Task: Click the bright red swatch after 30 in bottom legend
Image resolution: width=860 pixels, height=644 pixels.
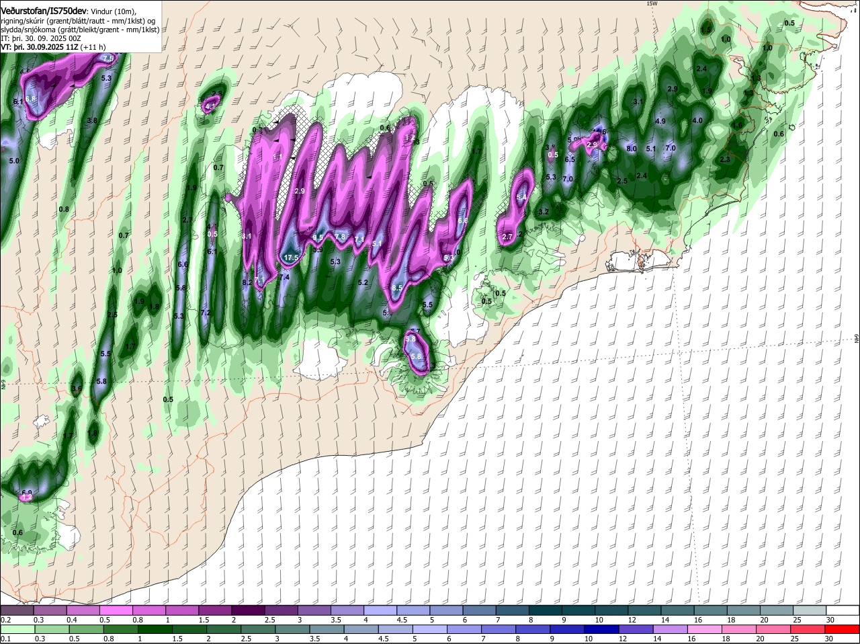Action: (x=843, y=629)
